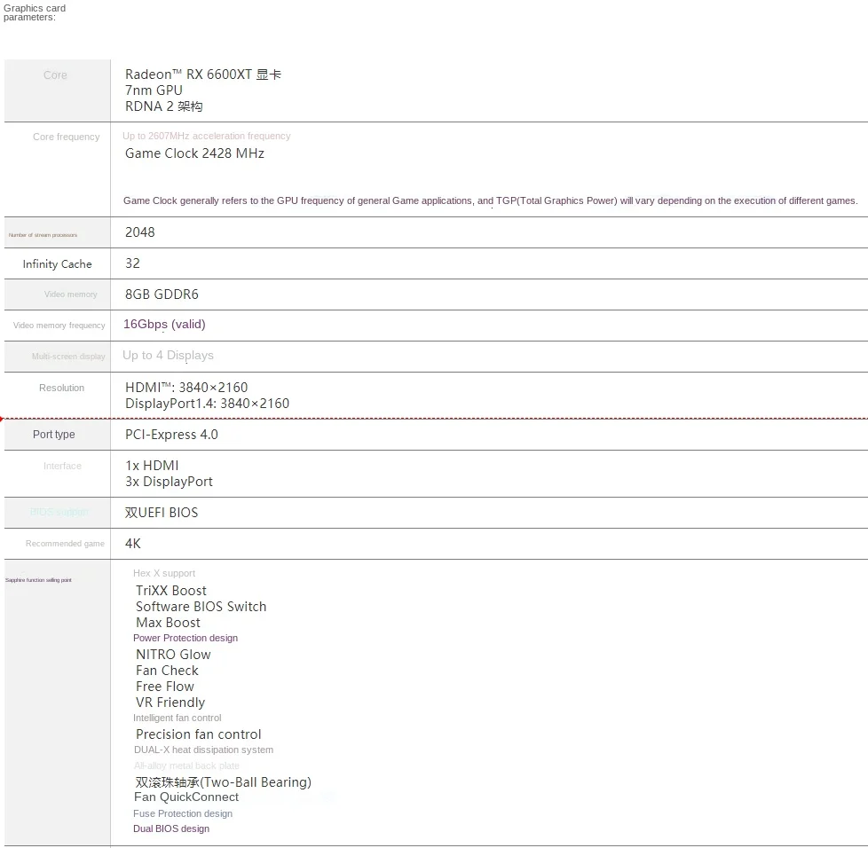Viewport: 868px width, 848px height.
Task: Click the 'VR Friendly' feature
Action: 170,703
